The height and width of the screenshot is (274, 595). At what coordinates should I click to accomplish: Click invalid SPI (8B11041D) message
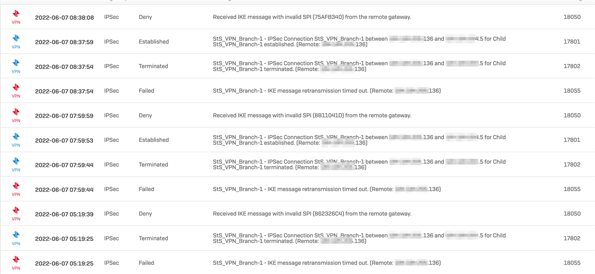[x=312, y=115]
